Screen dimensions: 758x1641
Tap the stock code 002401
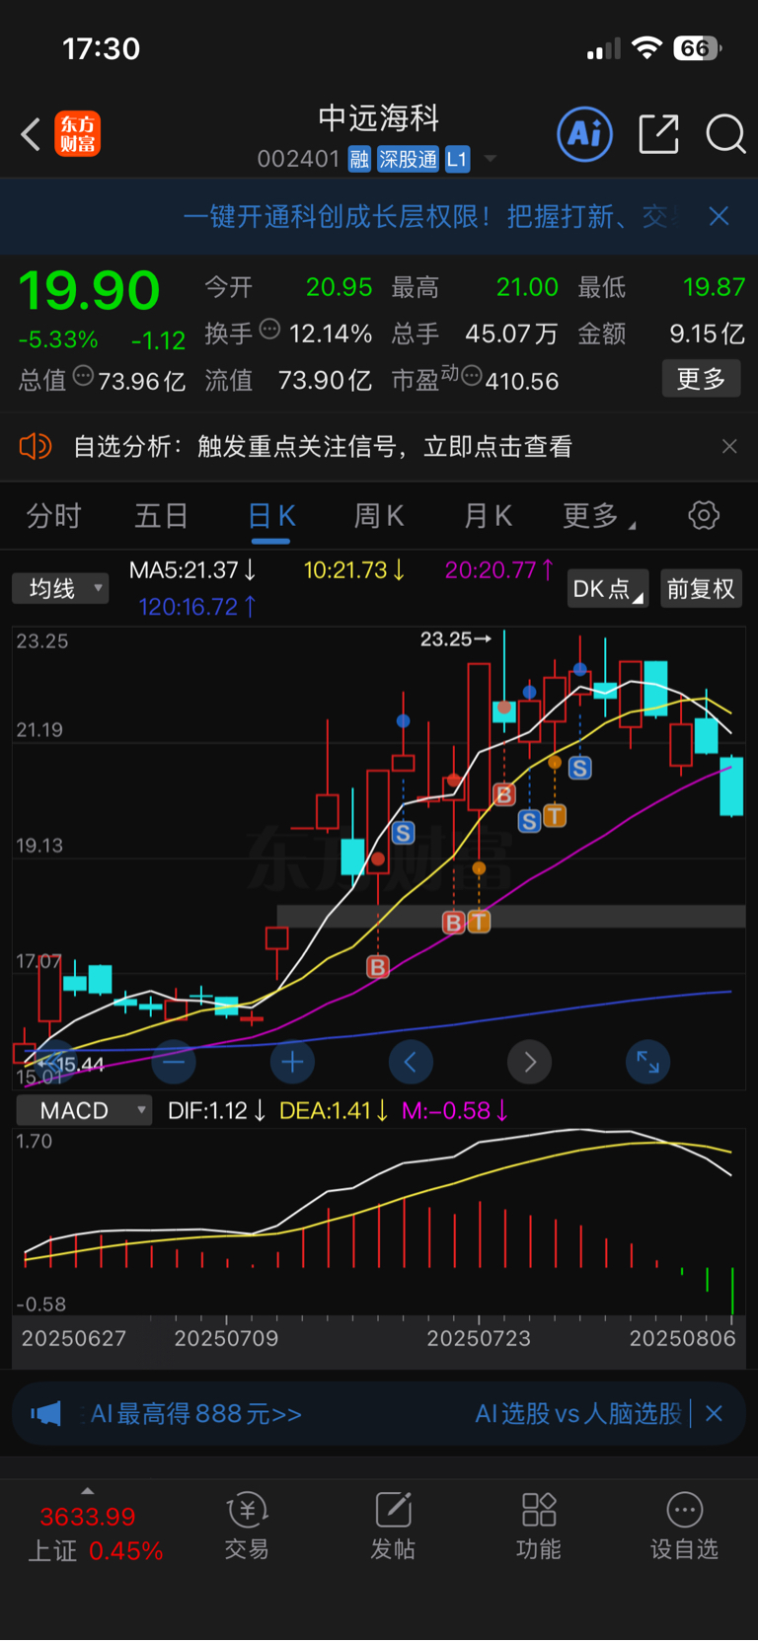[x=298, y=159]
